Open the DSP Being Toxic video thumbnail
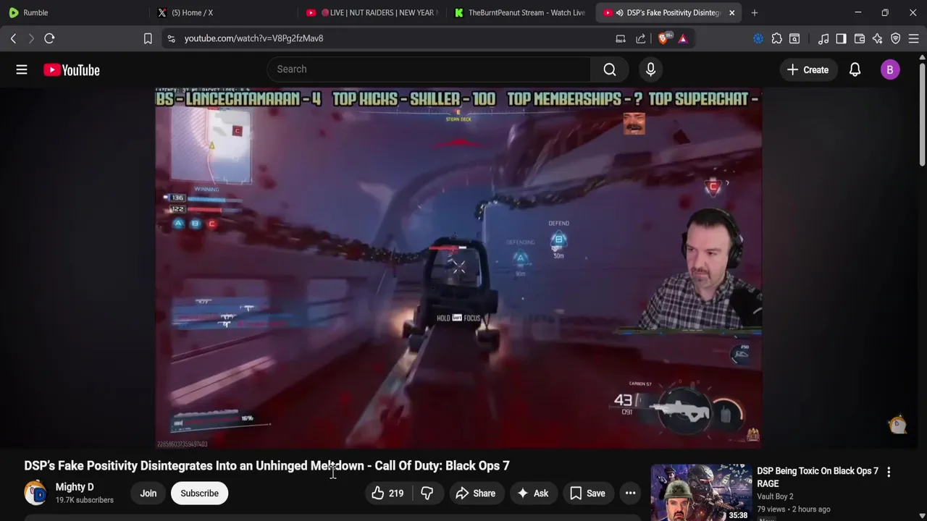The height and width of the screenshot is (521, 927). (701, 493)
